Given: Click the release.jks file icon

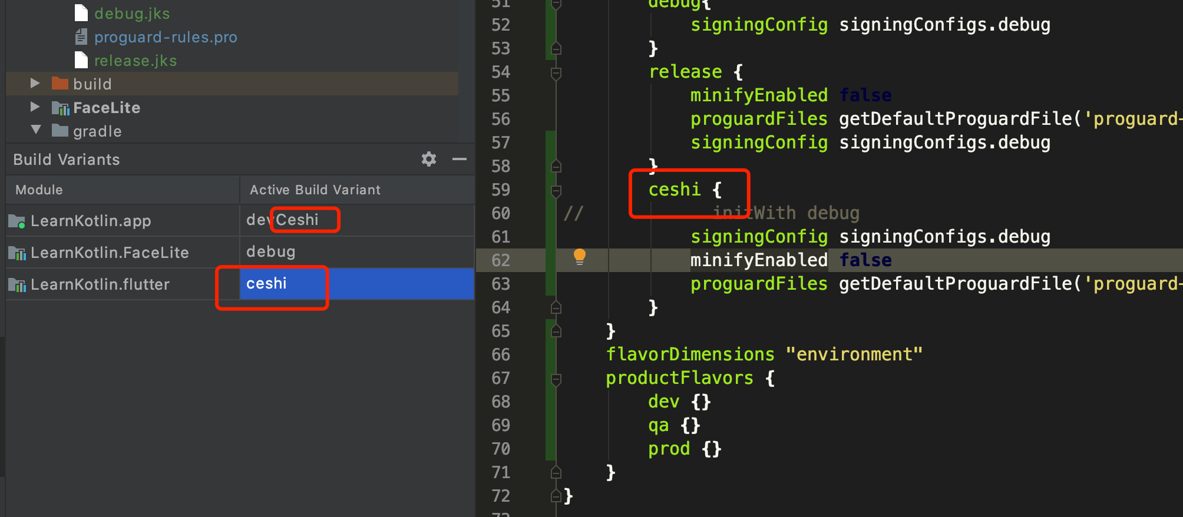Looking at the screenshot, I should [81, 60].
